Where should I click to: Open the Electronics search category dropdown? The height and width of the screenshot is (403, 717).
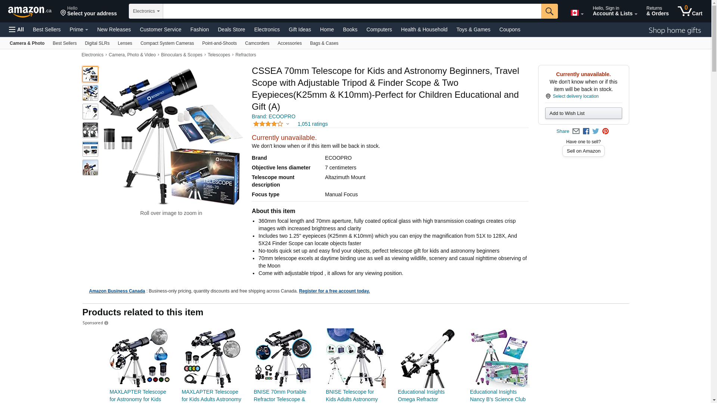tap(146, 11)
